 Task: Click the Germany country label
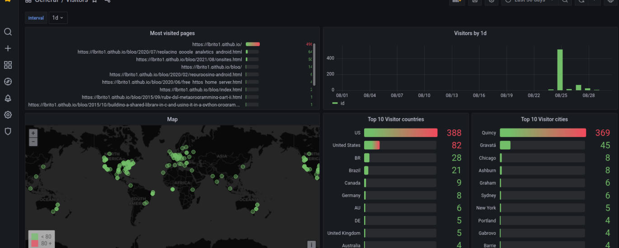pos(351,196)
